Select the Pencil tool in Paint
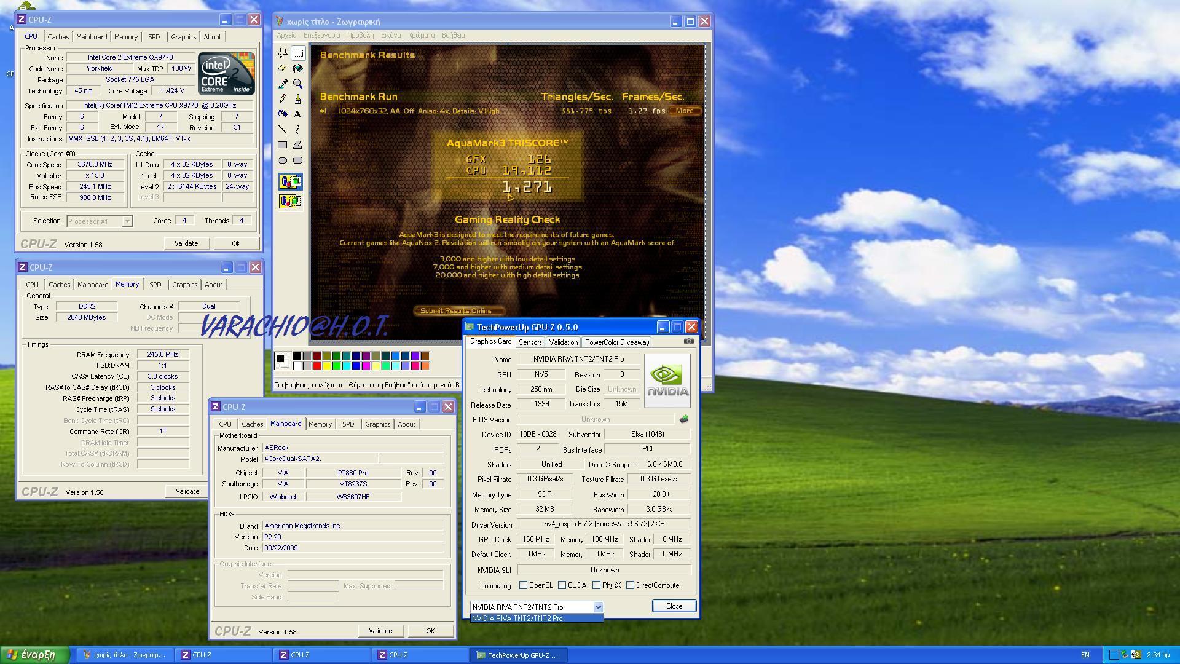This screenshot has width=1180, height=664. 283,98
